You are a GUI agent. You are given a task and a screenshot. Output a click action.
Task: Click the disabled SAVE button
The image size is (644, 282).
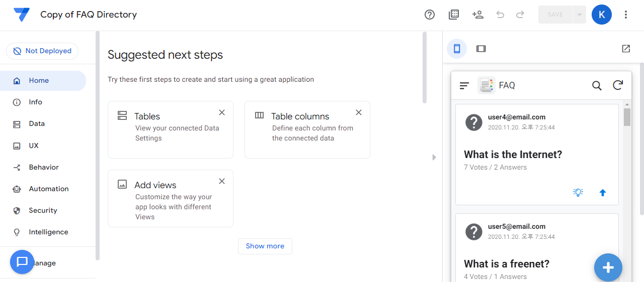[x=555, y=15]
